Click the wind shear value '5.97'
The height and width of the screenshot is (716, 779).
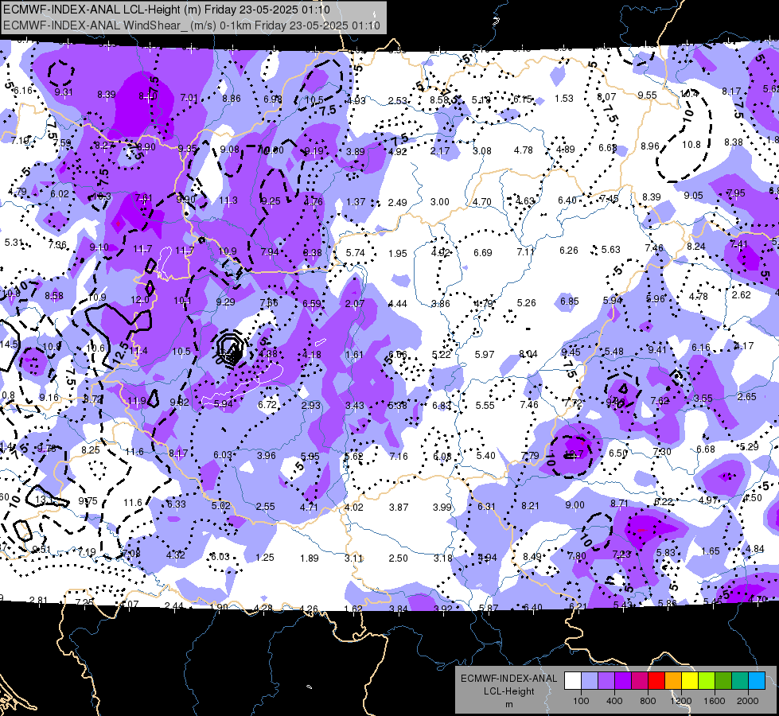[485, 354]
